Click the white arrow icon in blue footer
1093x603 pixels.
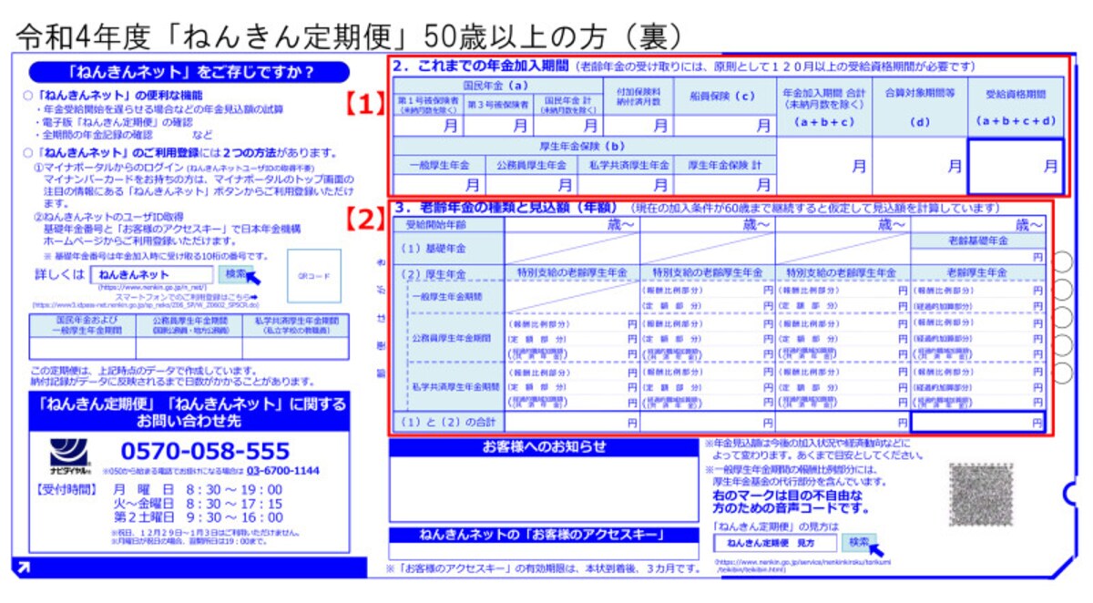(25, 568)
